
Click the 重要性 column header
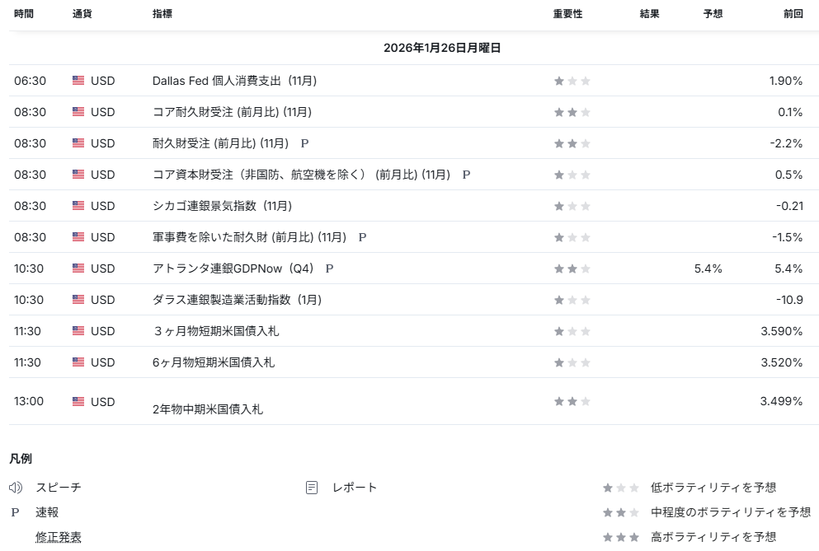(x=567, y=14)
